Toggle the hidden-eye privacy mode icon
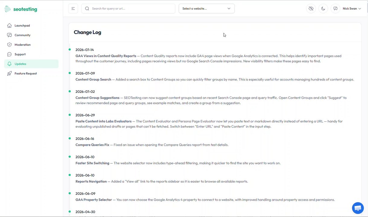Viewport: 368px width, 217px height. pyautogui.click(x=311, y=8)
